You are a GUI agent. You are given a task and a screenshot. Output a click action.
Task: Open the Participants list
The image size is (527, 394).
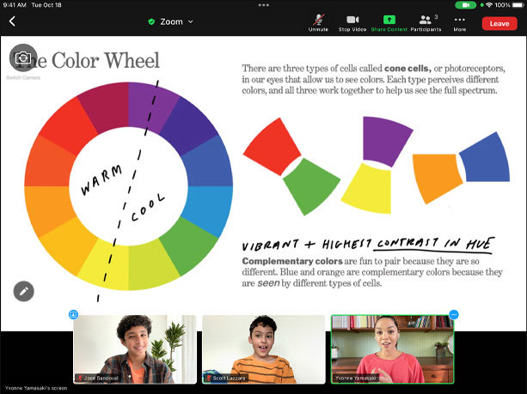pos(427,21)
